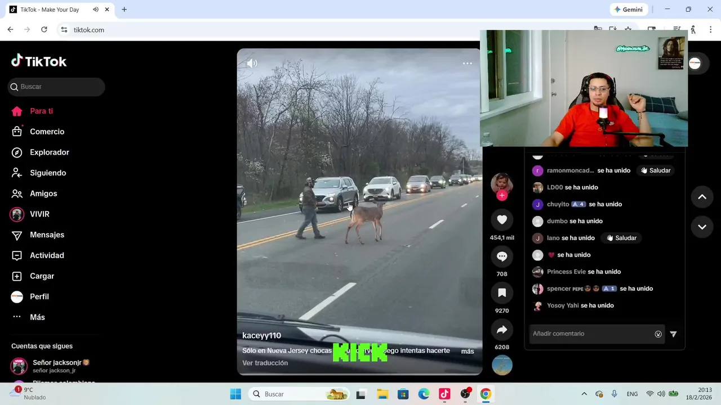Image resolution: width=721 pixels, height=405 pixels.
Task: View site information icon in address bar
Action: click(64, 30)
